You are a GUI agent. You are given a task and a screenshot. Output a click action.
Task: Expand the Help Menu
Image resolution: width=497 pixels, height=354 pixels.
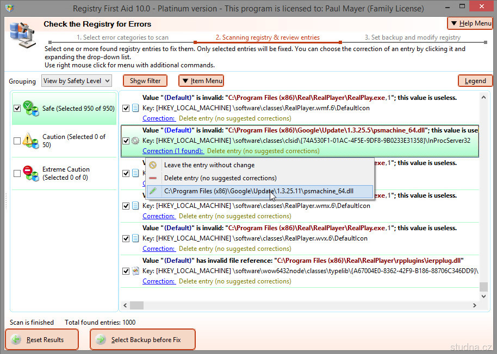pyautogui.click(x=470, y=23)
